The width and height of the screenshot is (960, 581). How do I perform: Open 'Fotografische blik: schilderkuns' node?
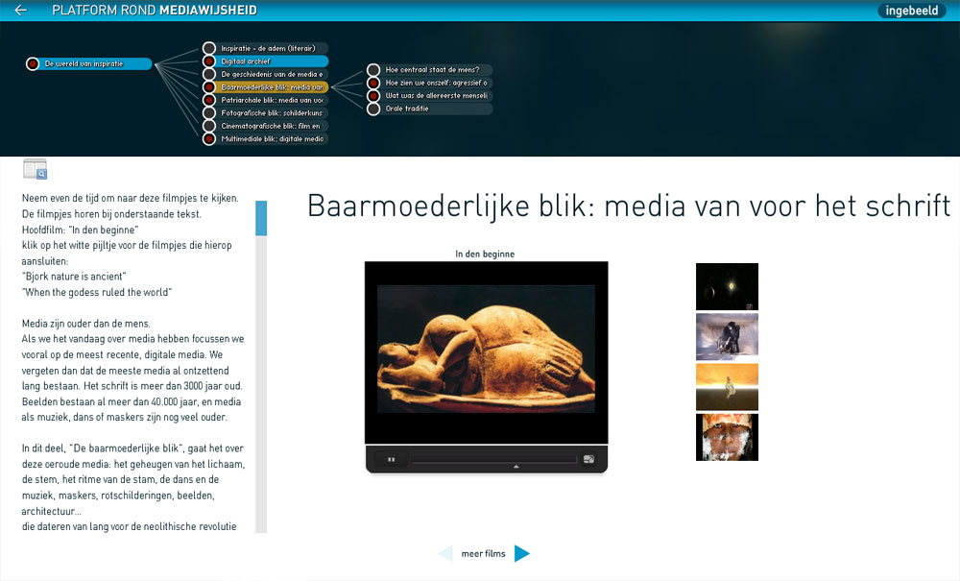tap(266, 112)
